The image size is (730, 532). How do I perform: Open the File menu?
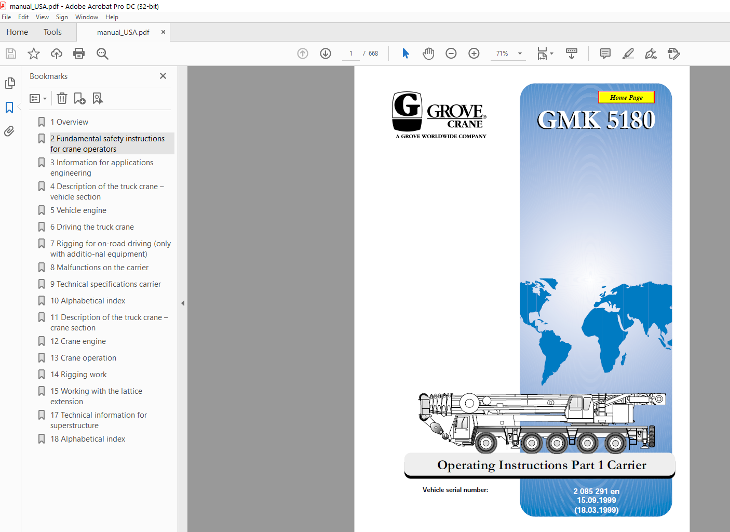[6, 17]
